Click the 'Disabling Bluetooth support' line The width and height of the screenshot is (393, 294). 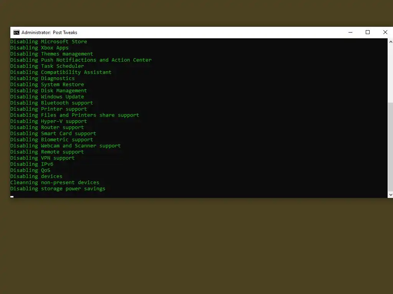[52, 103]
